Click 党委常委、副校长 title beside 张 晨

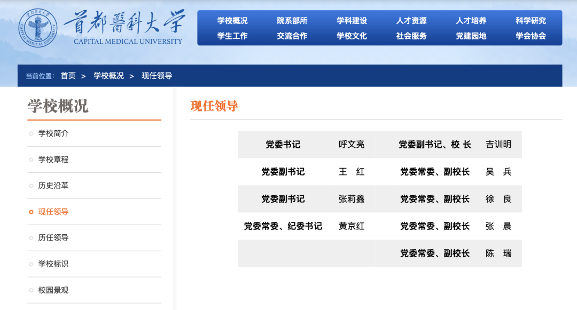click(x=435, y=226)
